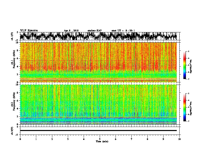The image size is (202, 156).
Task: Click the "-3" tick on the ch.1 colorbar
Action: pos(188,51)
